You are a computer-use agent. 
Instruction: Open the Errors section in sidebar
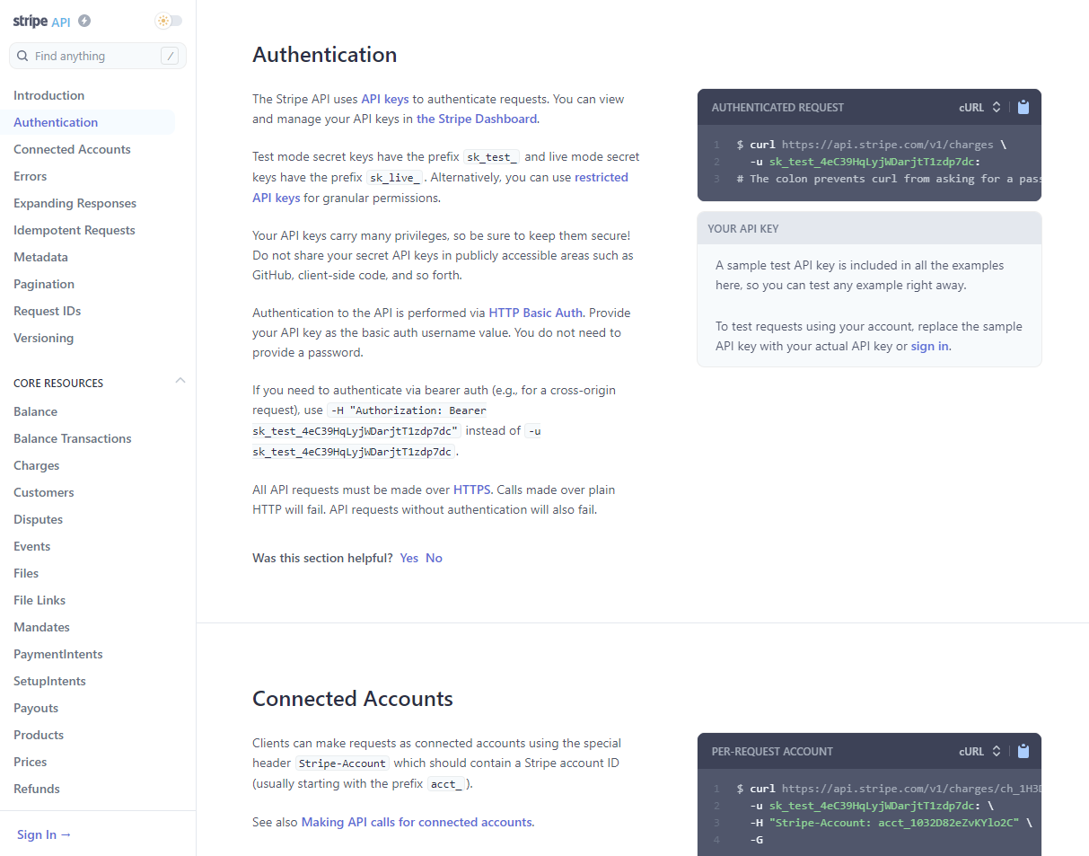(31, 175)
